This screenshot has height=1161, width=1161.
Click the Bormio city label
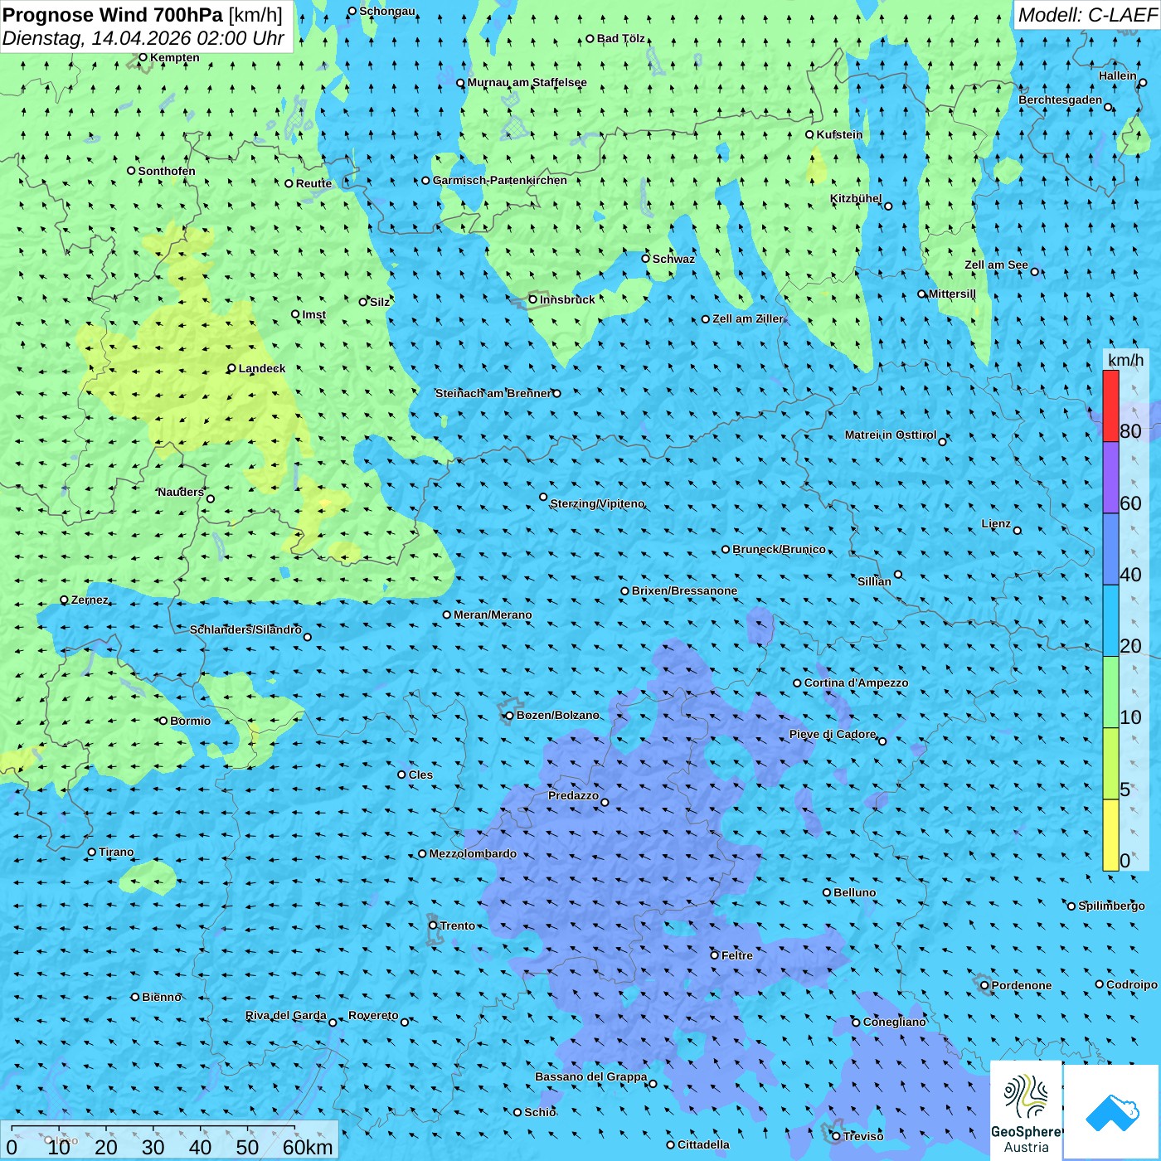coord(190,721)
